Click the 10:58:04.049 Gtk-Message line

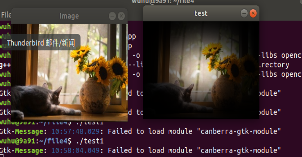tap(140, 151)
